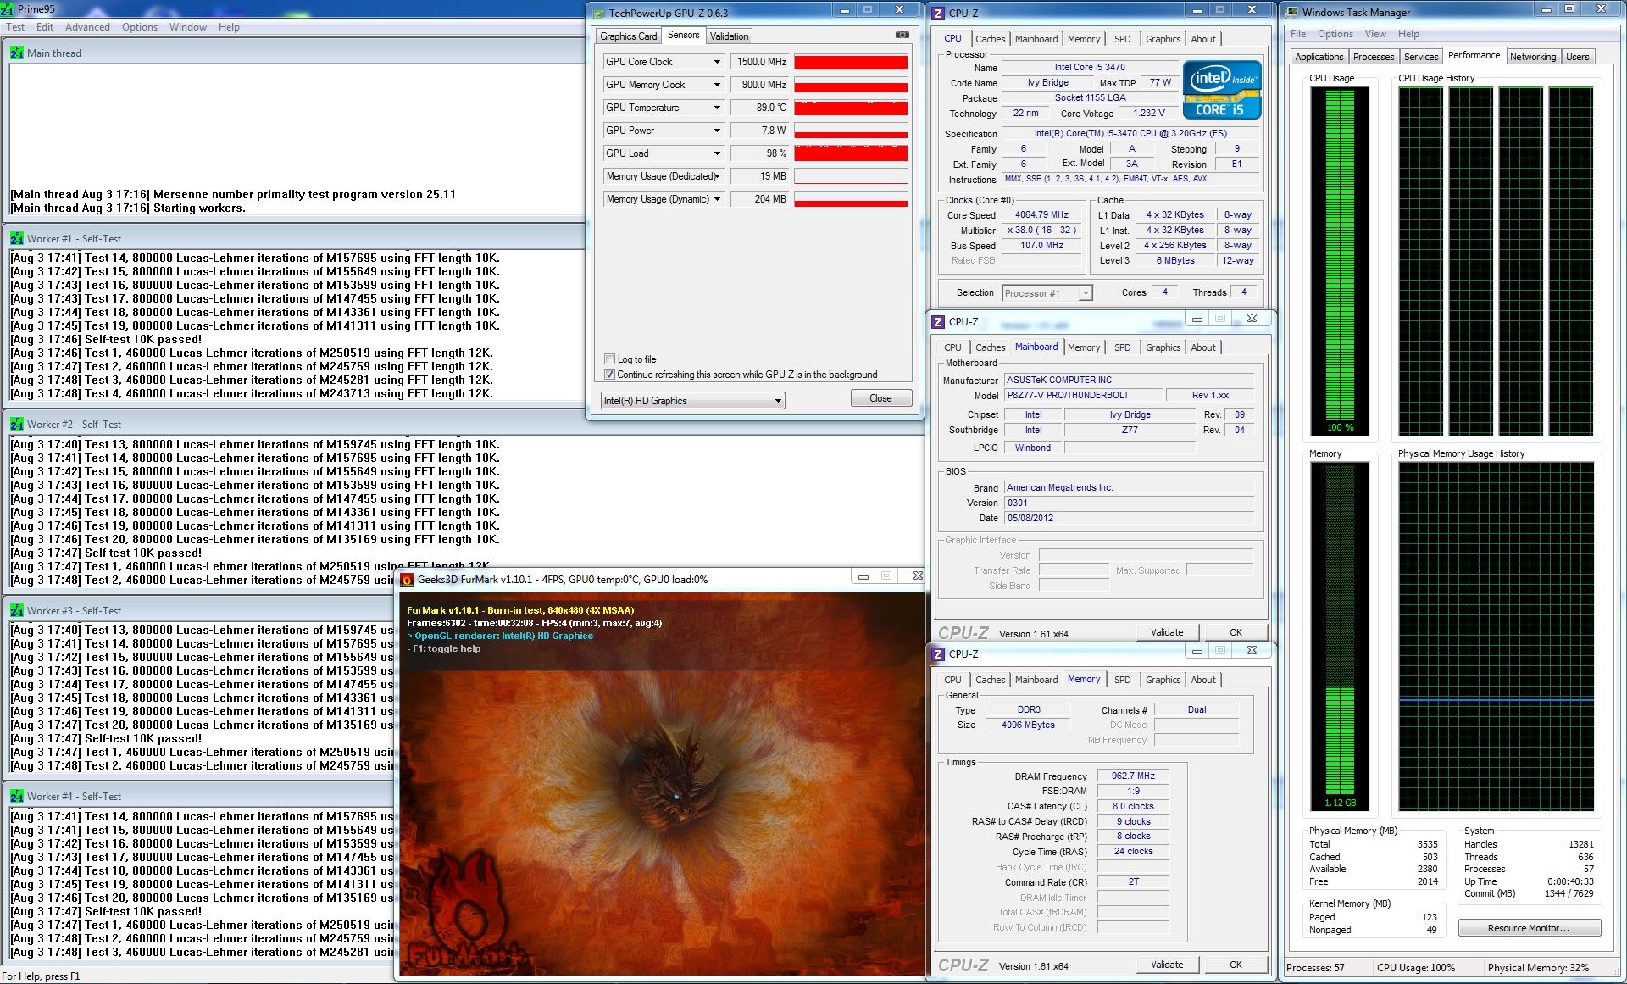The image size is (1627, 984).
Task: Click the Worker #1 Self-Test window icon
Action: coord(17,239)
